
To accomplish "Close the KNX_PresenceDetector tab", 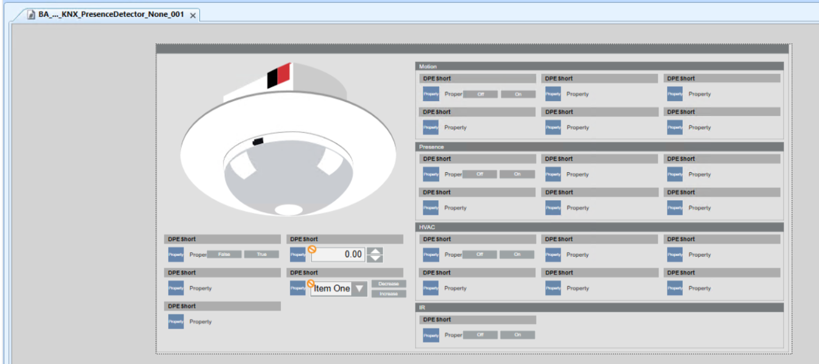I will coord(193,16).
